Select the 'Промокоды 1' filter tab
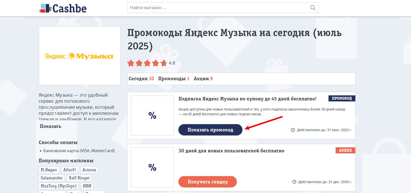 tap(174, 79)
